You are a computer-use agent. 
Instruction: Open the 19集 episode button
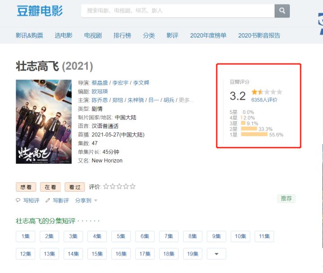[x=193, y=254]
